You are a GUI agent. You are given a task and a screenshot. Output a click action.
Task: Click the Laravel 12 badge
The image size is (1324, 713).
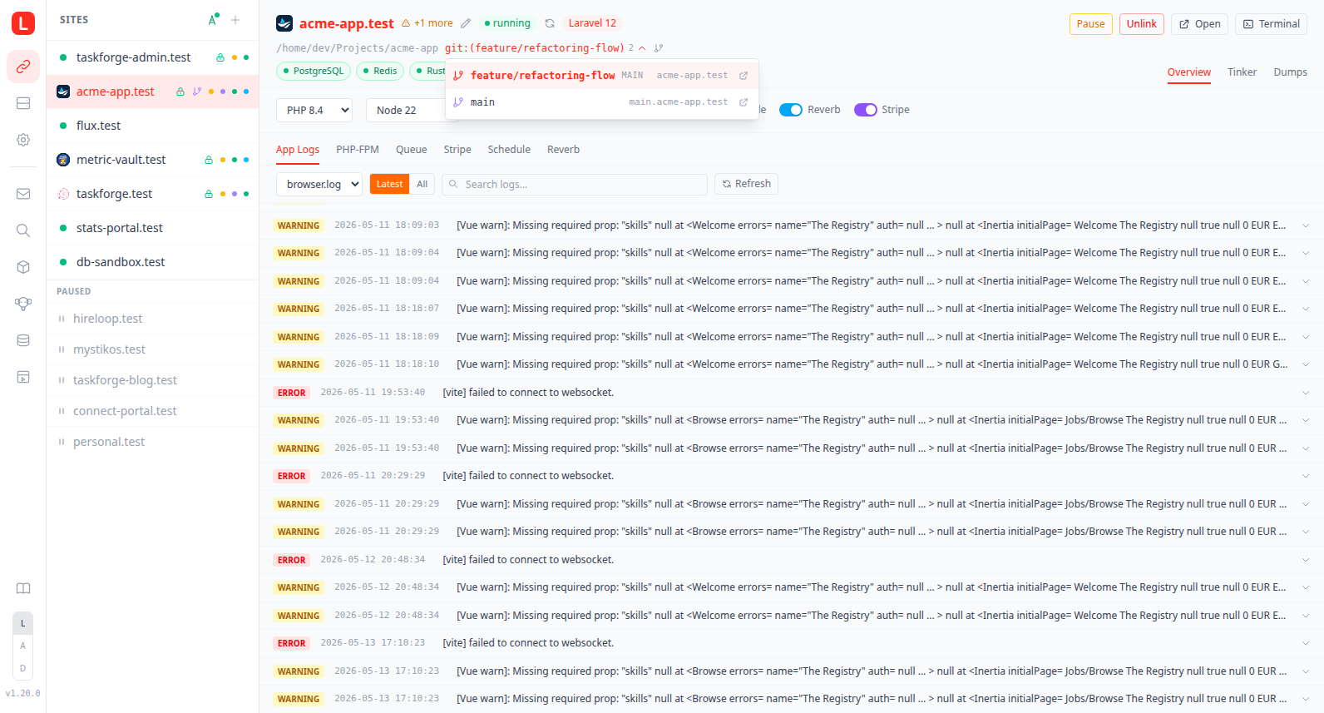pyautogui.click(x=592, y=23)
